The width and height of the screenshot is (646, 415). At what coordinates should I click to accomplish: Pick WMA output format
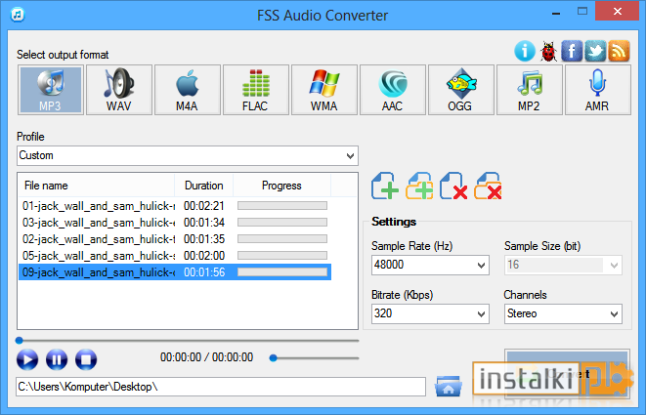tap(323, 90)
